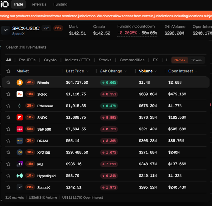
Task: Sort by Market column header
Action: pyautogui.click(x=22, y=71)
